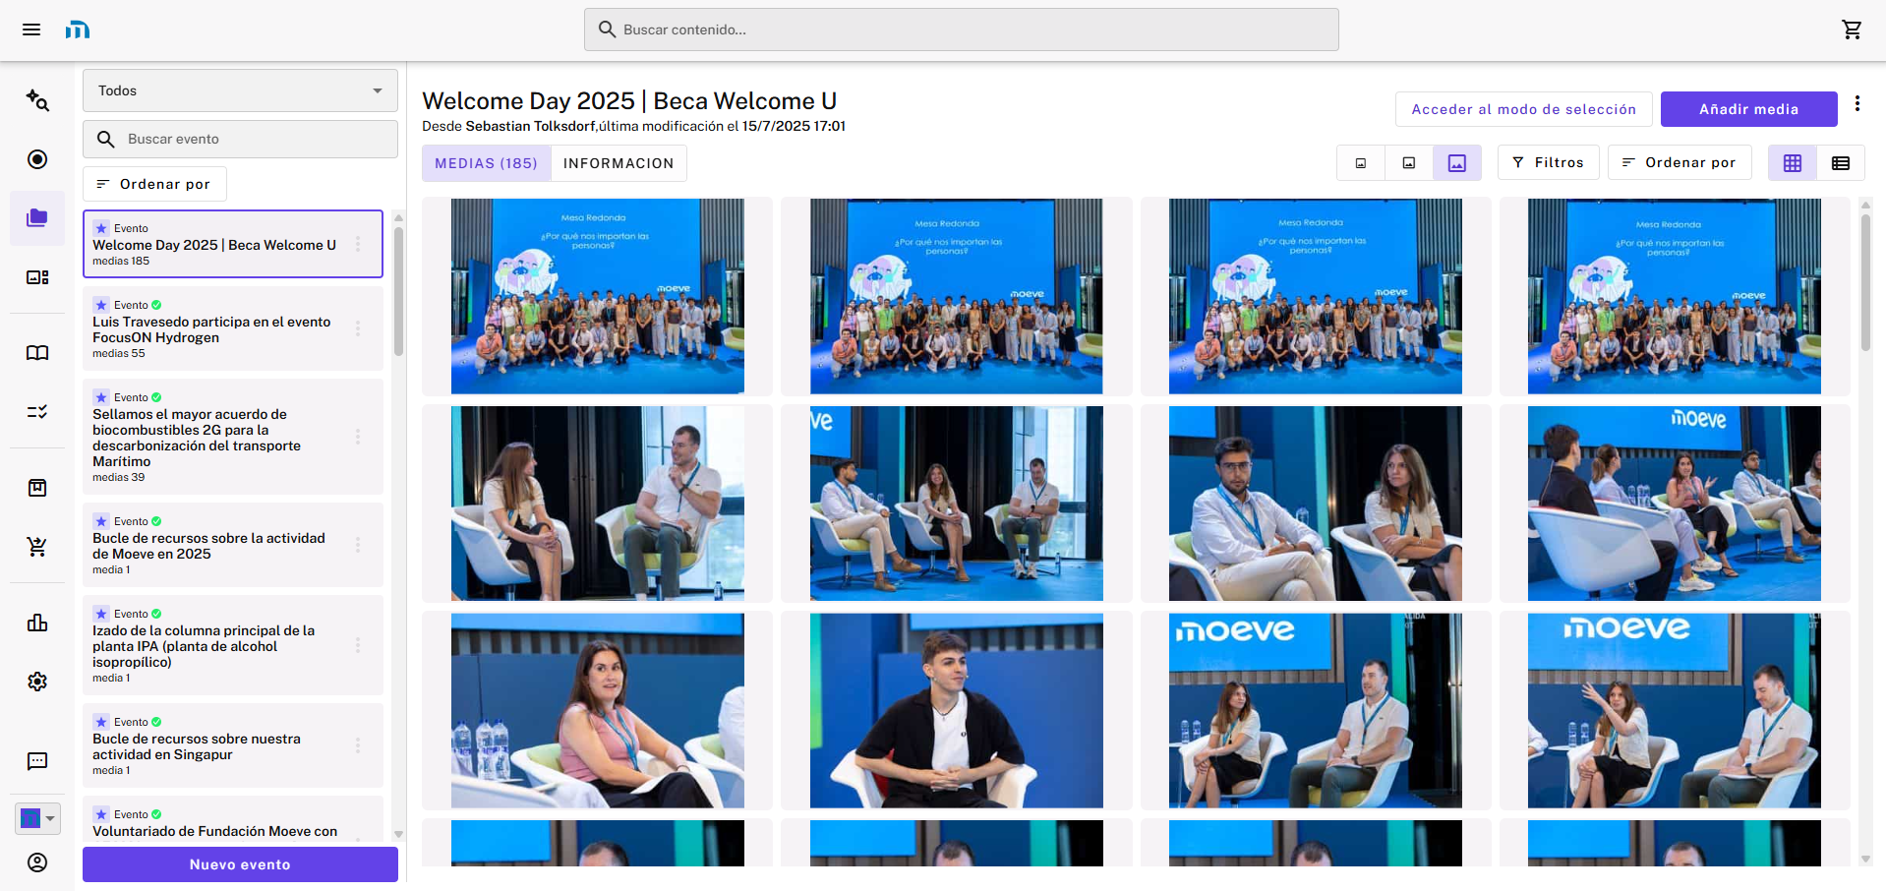Open the options dots for Welcome Day 2025 event
Viewport: 1886px width, 891px height.
point(358,244)
